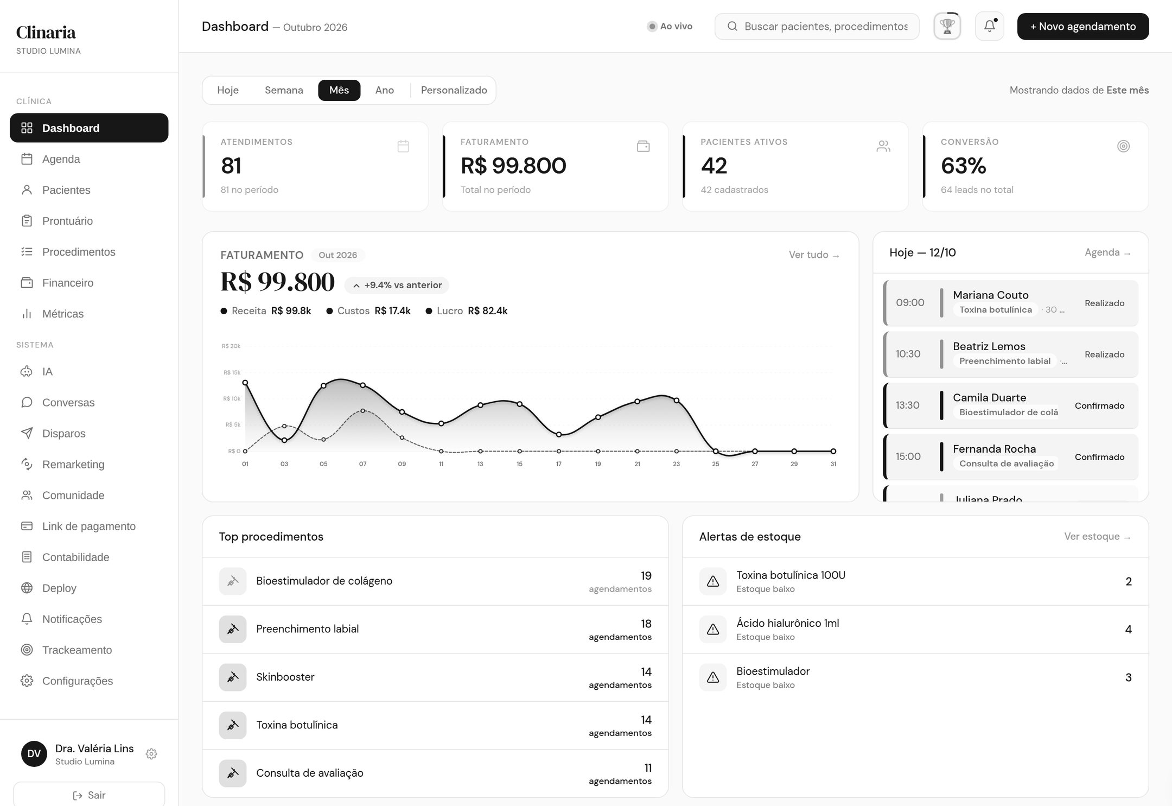Click the Novo agendamento button
Viewport: 1172px width, 806px height.
coord(1082,26)
